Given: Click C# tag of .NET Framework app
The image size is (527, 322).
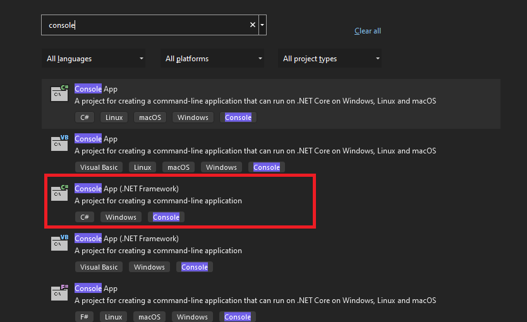Looking at the screenshot, I should click(x=85, y=217).
